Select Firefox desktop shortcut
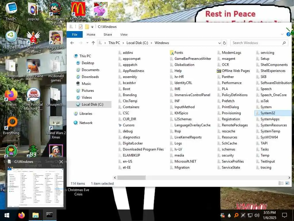Image resolution: width=294 pixels, height=221 pixels. click(x=11, y=97)
